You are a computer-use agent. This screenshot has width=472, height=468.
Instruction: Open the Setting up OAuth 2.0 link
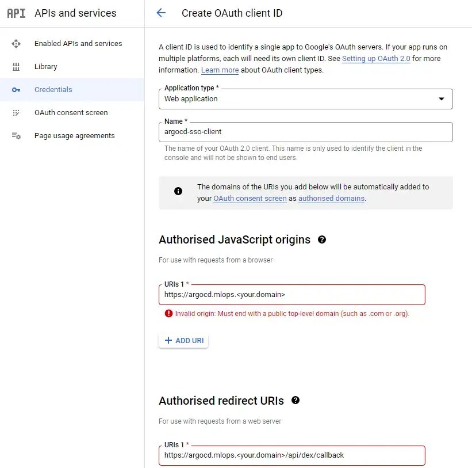pos(376,59)
